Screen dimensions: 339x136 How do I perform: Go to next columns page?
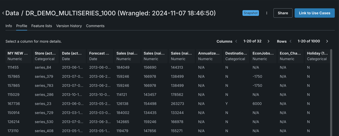pos(268,41)
